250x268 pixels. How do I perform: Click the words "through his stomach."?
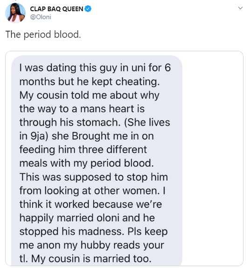click(x=70, y=123)
